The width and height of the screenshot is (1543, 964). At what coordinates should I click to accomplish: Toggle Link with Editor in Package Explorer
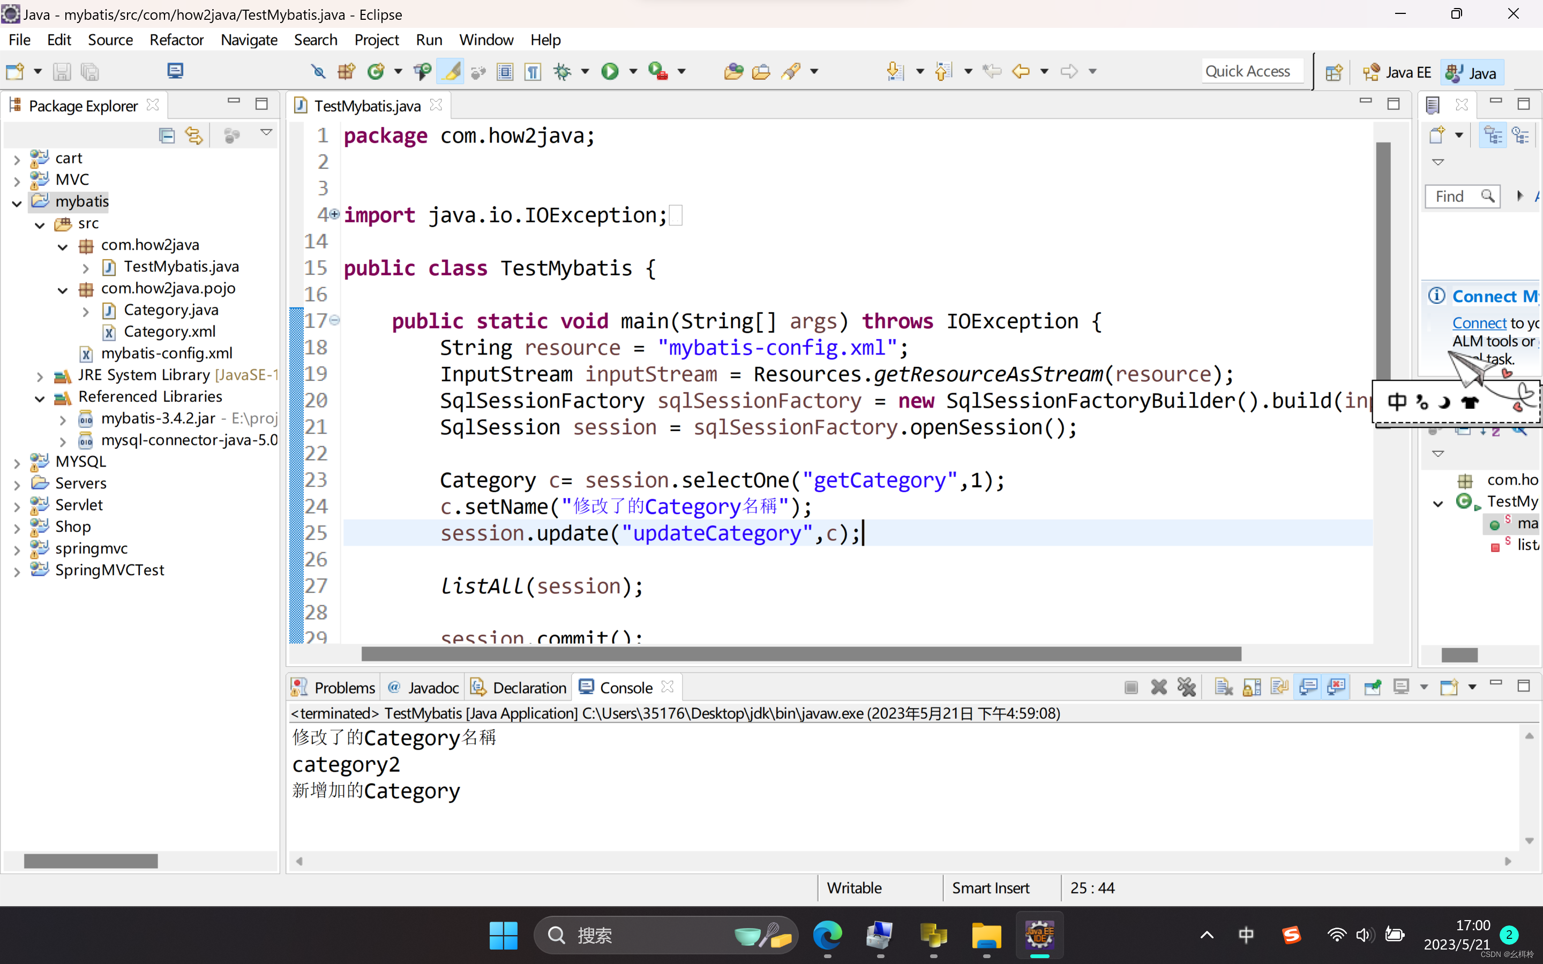tap(194, 135)
